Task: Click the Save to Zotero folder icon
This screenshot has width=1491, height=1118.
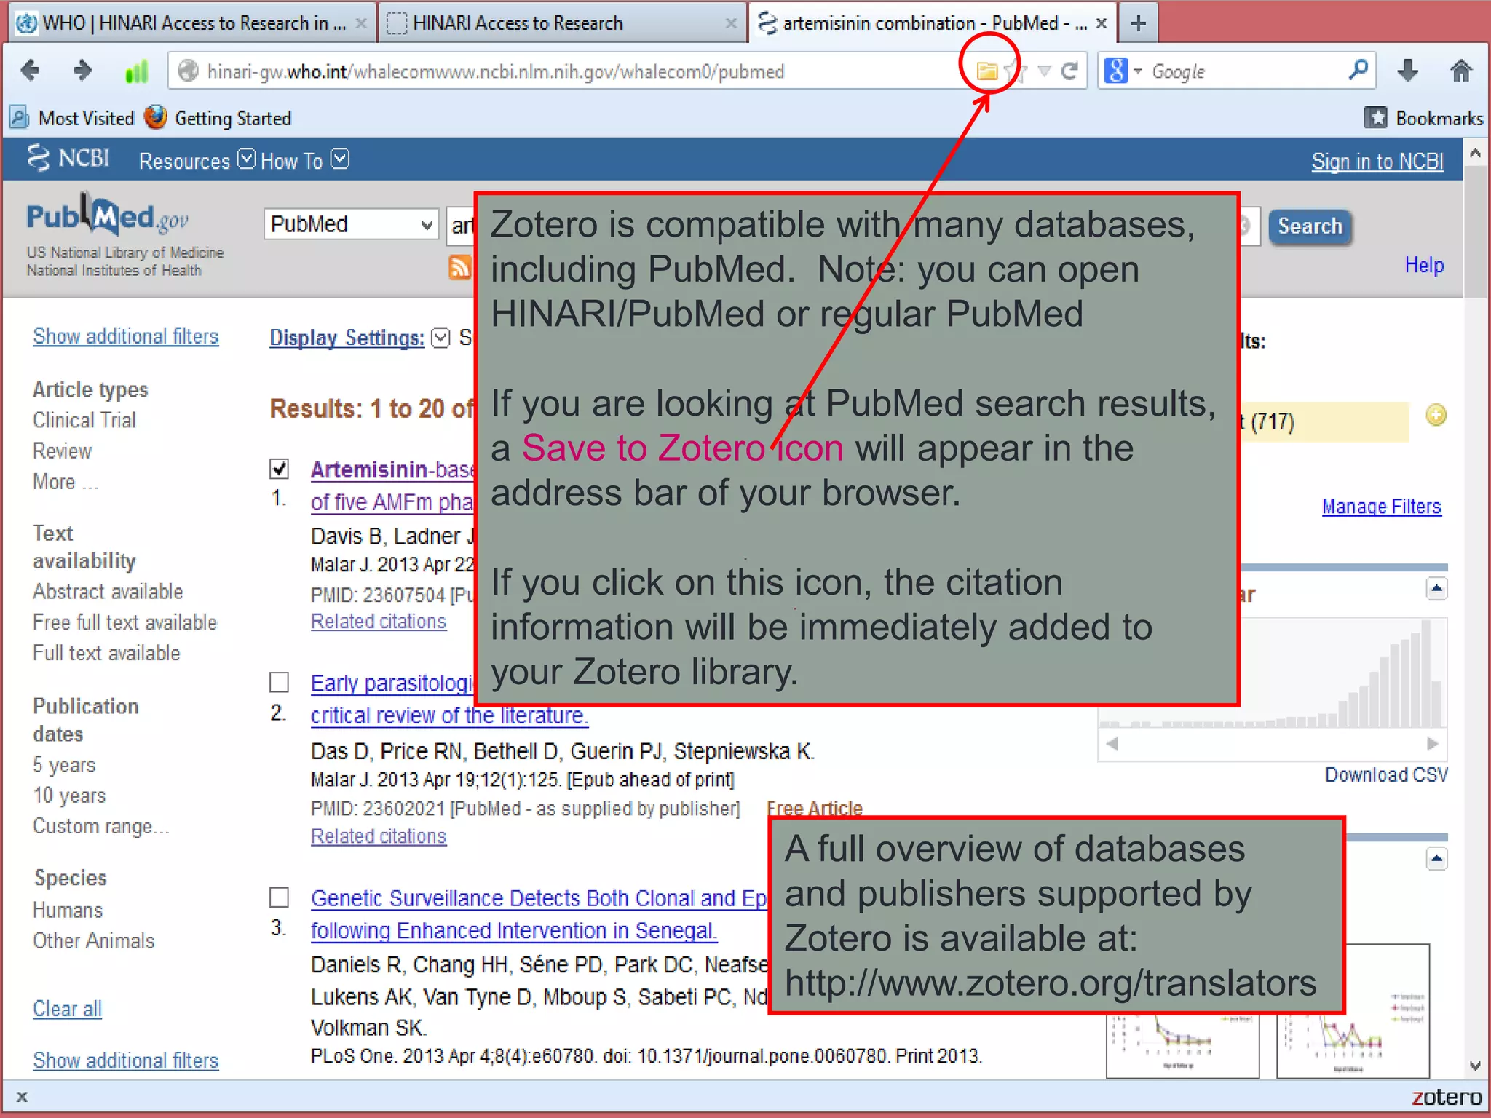Action: click(986, 71)
